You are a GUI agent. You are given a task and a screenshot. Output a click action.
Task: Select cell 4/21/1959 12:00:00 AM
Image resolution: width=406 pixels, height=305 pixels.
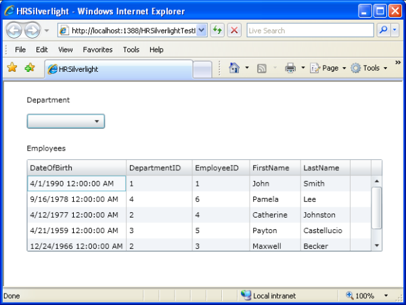click(x=76, y=230)
